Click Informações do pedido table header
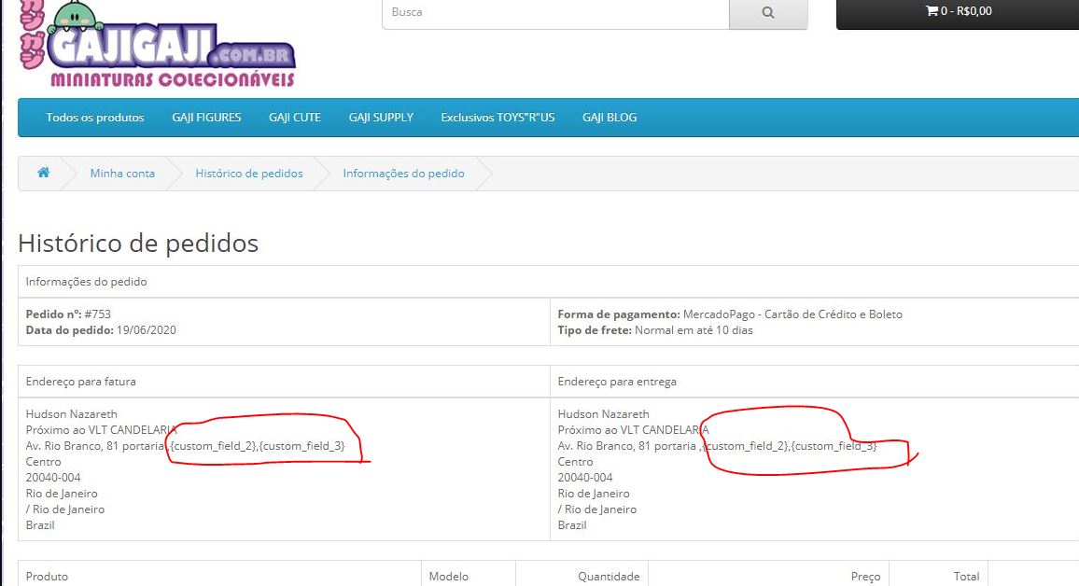This screenshot has width=1079, height=586. (x=86, y=282)
